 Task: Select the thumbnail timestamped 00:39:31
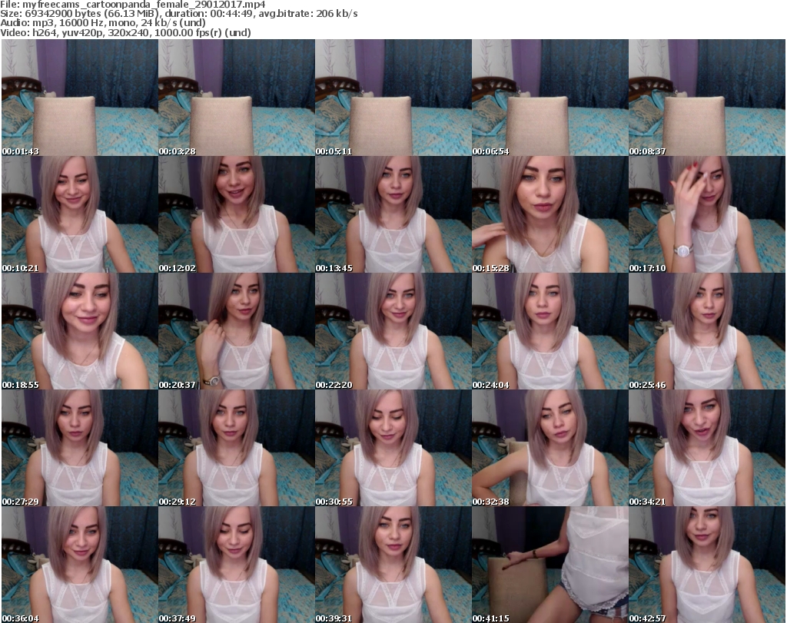pyautogui.click(x=393, y=565)
